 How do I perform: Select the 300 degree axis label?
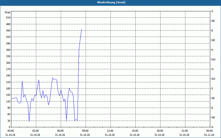click(8, 63)
